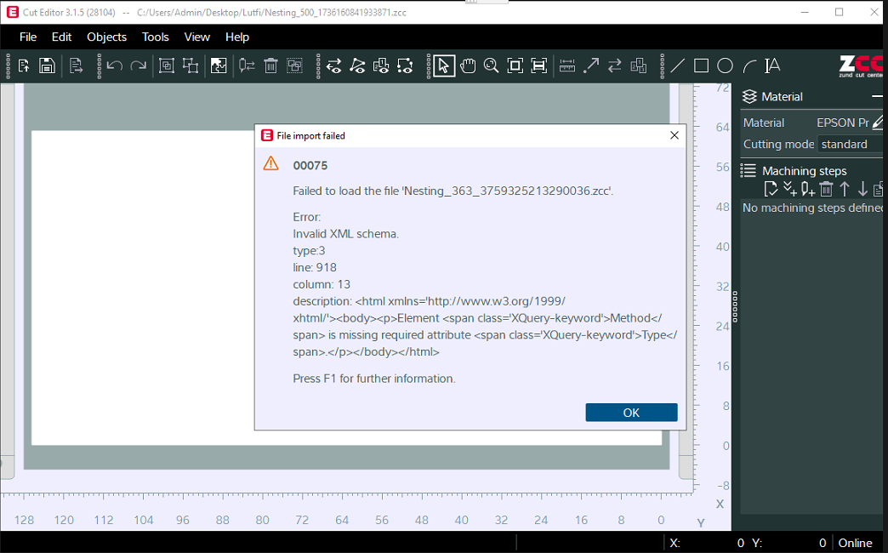
Task: Select the Rectangle drawing tool
Action: [x=701, y=66]
